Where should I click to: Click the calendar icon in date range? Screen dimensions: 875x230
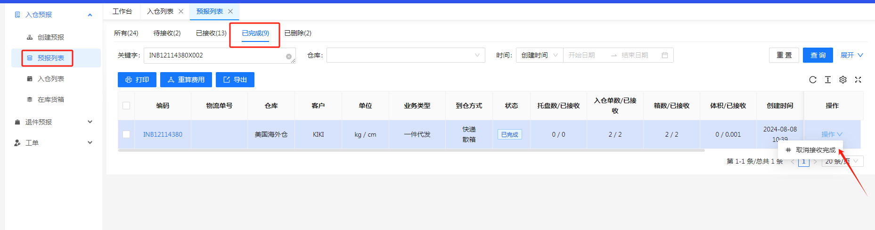[665, 55]
